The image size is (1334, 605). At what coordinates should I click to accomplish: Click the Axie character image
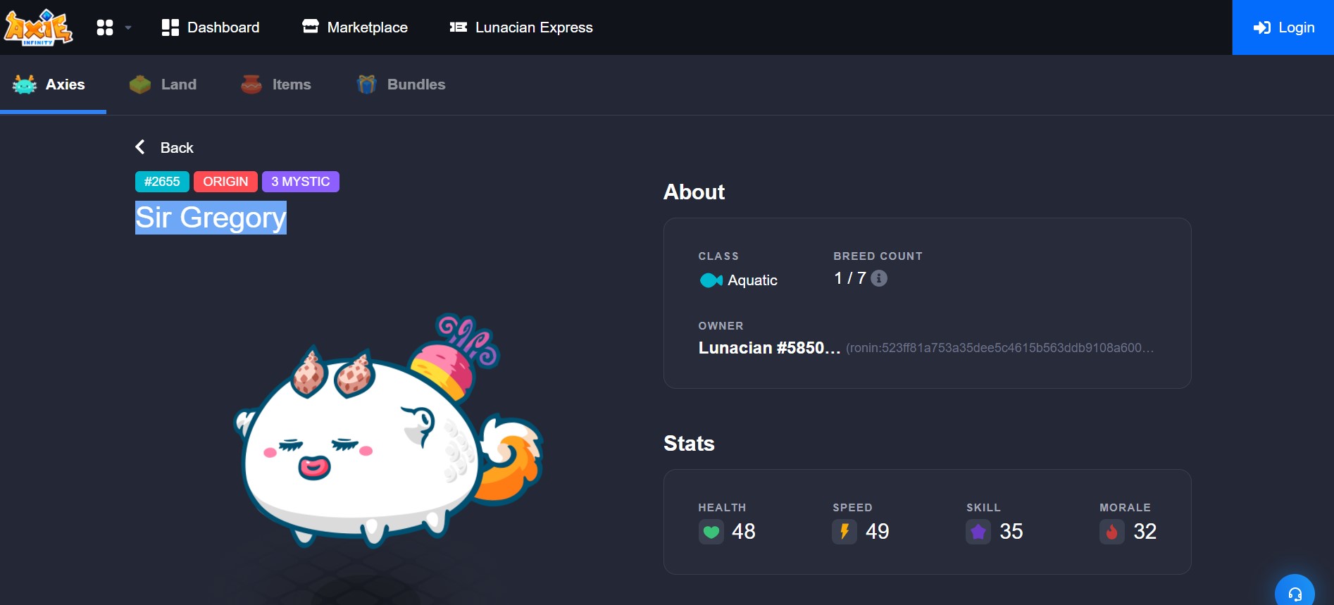point(387,430)
